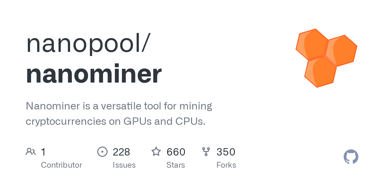384x192 pixels.
Task: Click the Forks label
Action: [226, 165]
